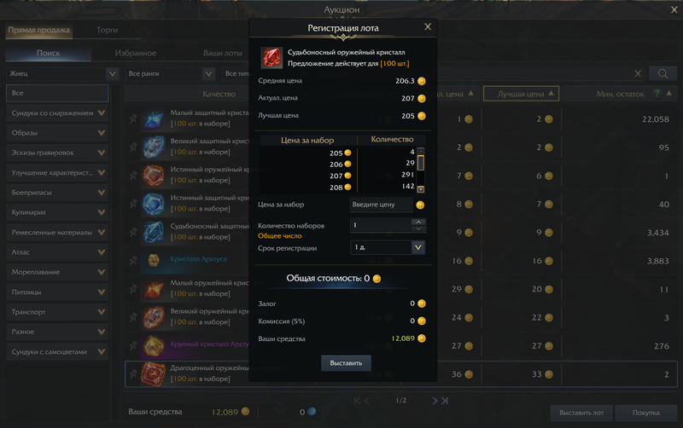Viewport: 683px width, 428px height.
Task: Clear search field with X icon
Action: click(638, 73)
